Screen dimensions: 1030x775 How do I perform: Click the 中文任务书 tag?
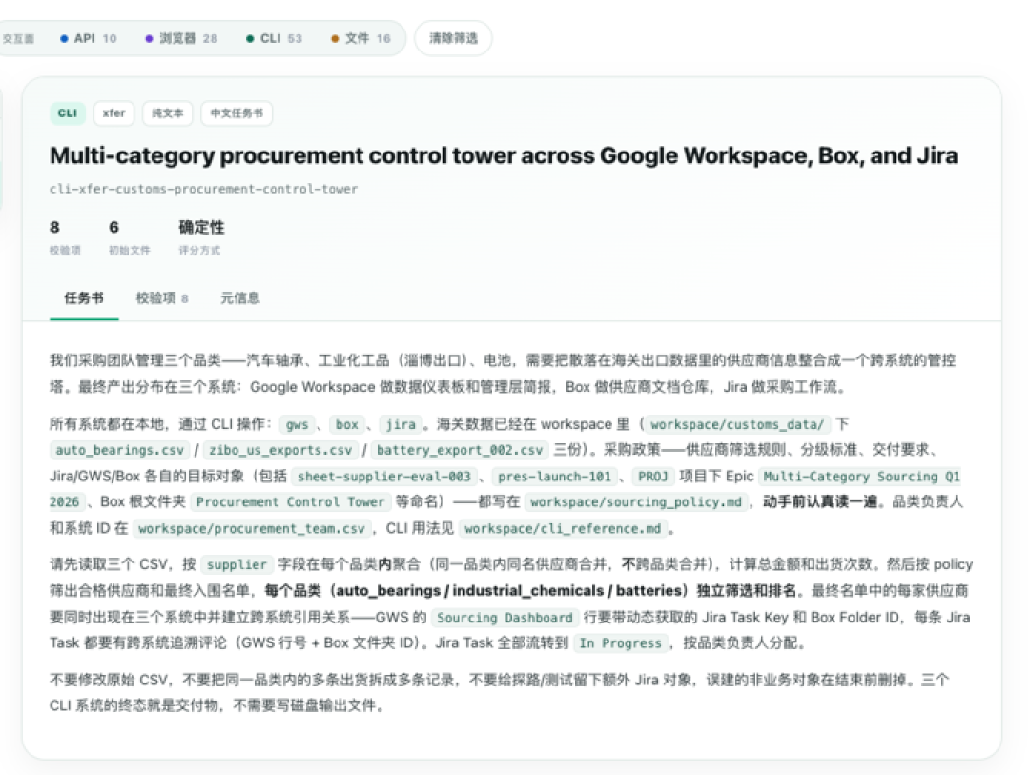pyautogui.click(x=237, y=113)
